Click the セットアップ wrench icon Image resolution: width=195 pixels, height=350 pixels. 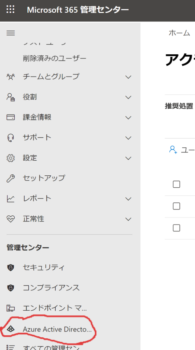pyautogui.click(x=11, y=178)
